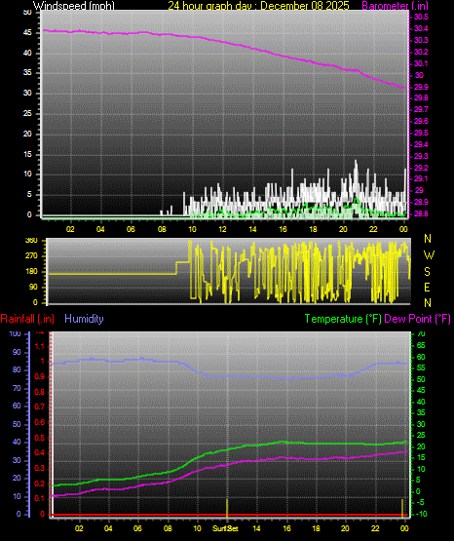Viewport: 454px width, 541px height.
Task: Click the '-10' temperature axis value
Action: pos(420,514)
